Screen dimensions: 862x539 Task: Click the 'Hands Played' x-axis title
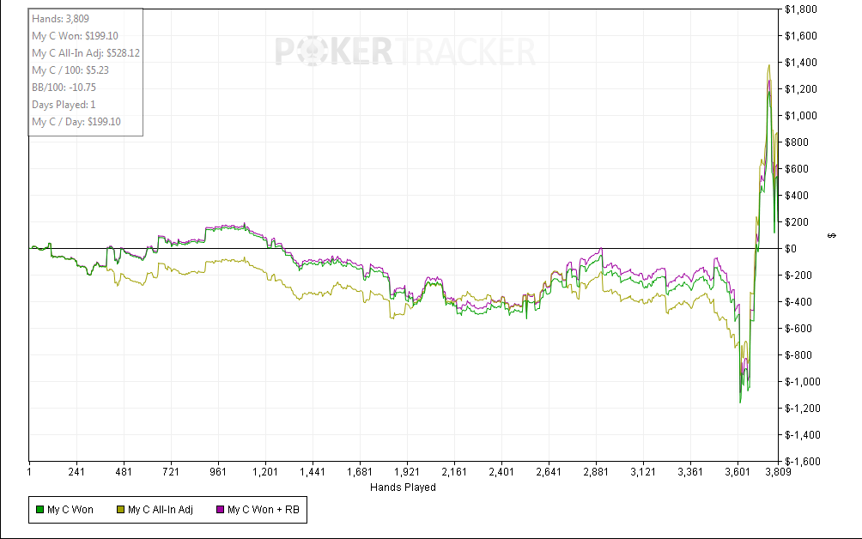tap(403, 488)
